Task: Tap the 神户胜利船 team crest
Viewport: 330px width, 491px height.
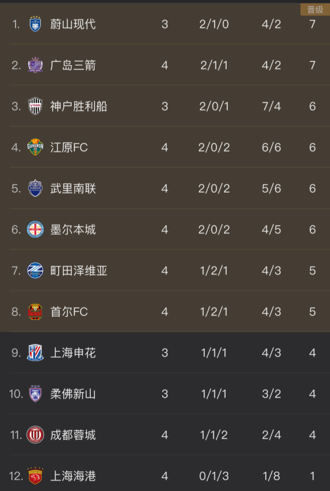Action: (35, 106)
